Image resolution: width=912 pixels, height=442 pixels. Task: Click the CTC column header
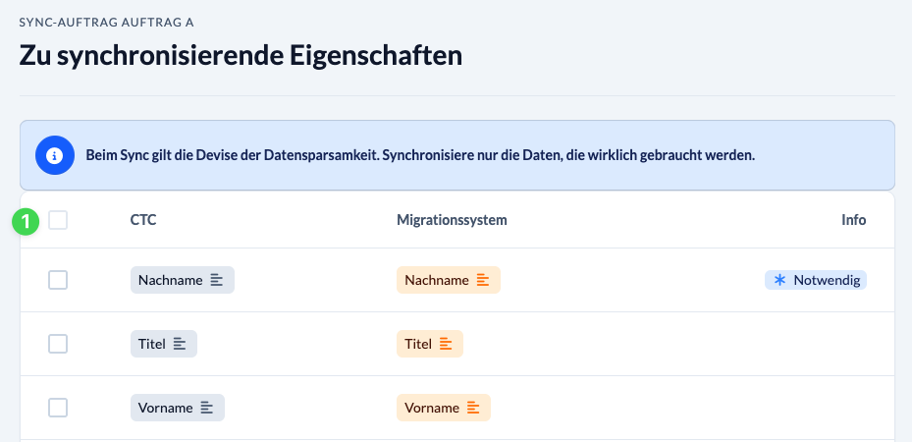pos(143,220)
